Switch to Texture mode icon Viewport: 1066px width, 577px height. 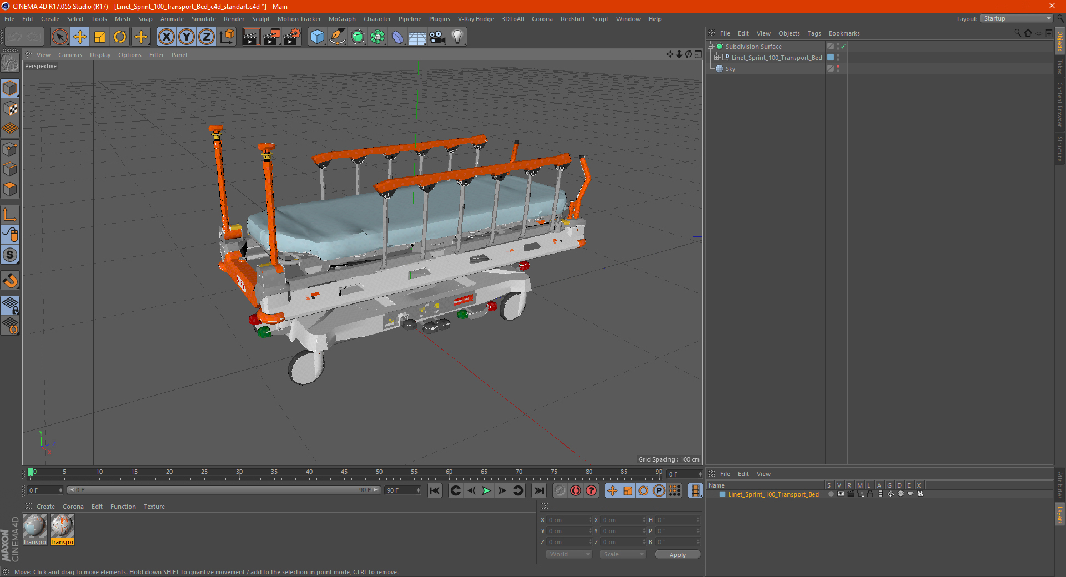(10, 109)
